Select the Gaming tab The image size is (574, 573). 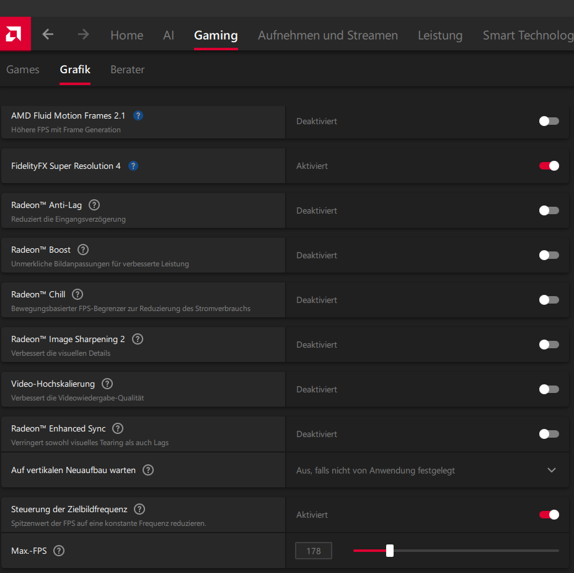coord(216,35)
